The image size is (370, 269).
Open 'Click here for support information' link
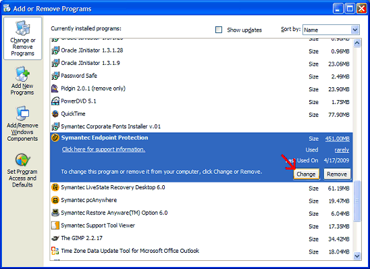coord(103,149)
